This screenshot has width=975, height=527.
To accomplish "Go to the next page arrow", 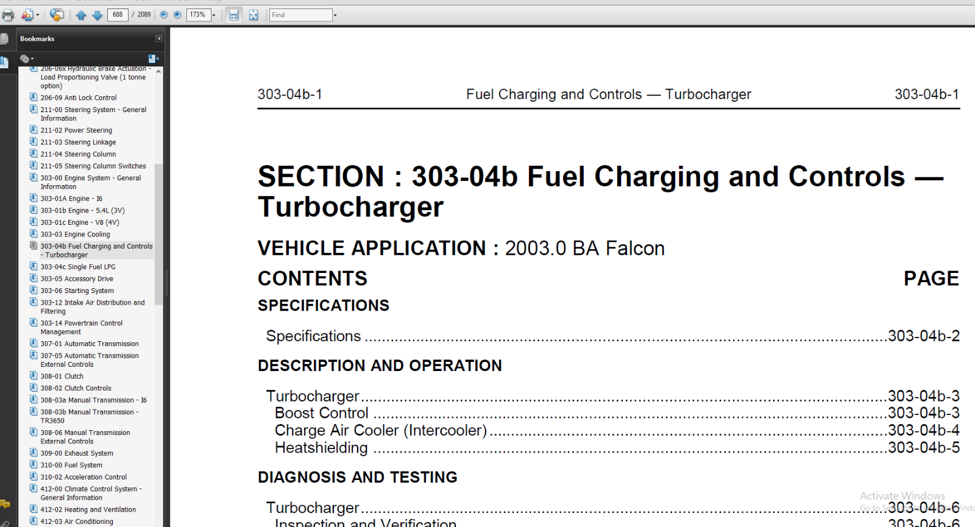I will pos(97,15).
